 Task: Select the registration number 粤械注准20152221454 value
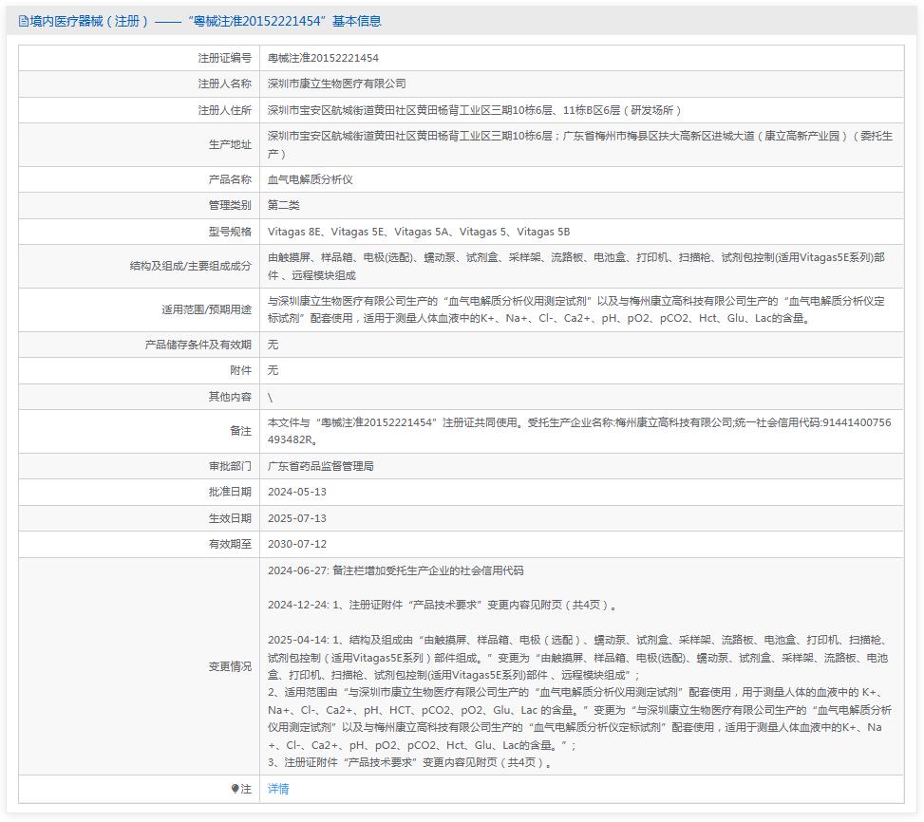click(x=323, y=58)
